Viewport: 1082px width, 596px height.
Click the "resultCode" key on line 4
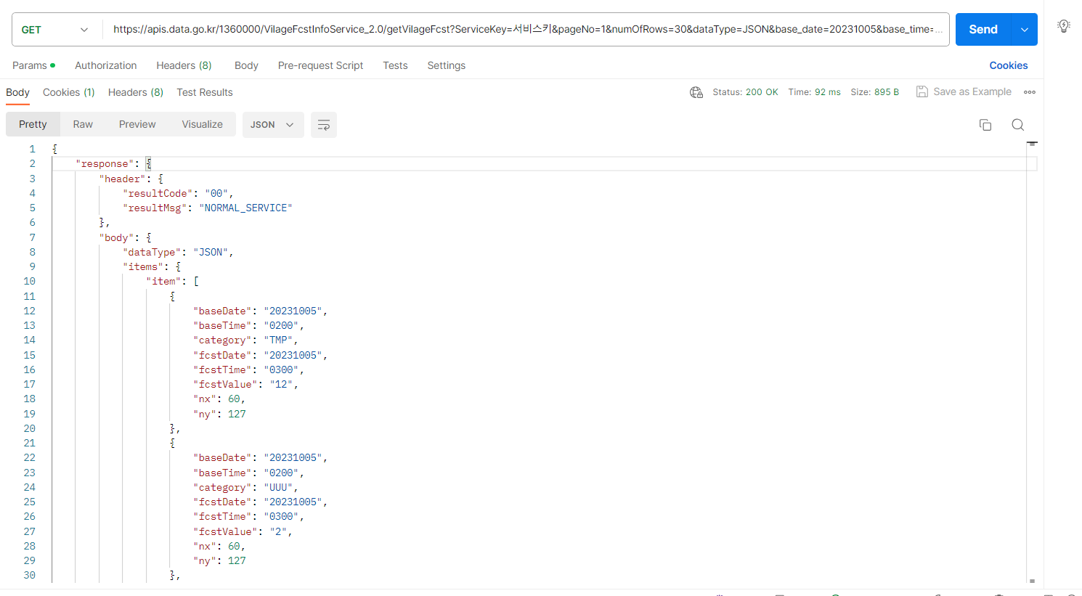tap(158, 193)
